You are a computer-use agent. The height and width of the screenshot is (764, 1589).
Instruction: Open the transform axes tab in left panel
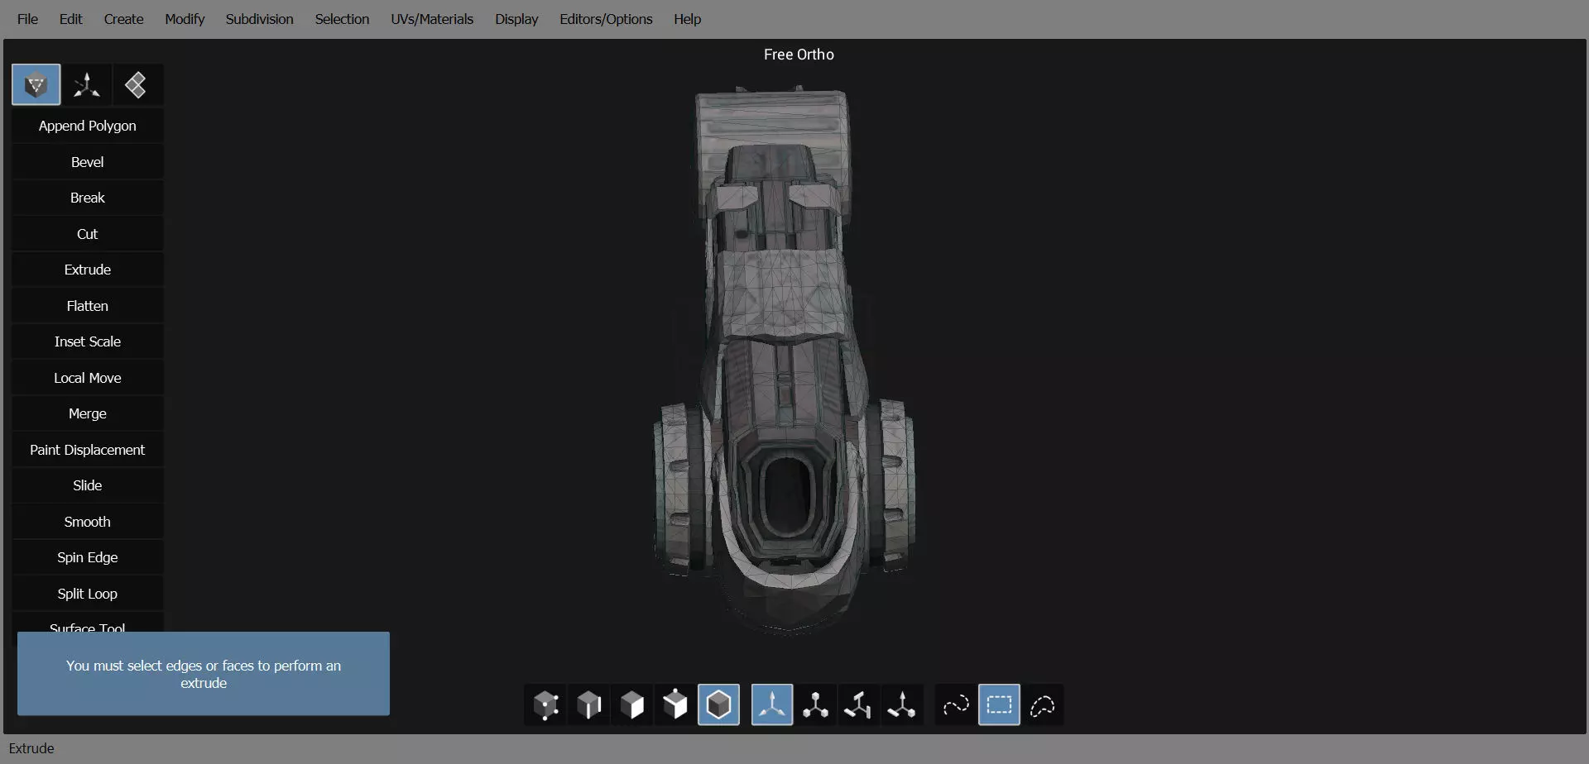coord(87,84)
